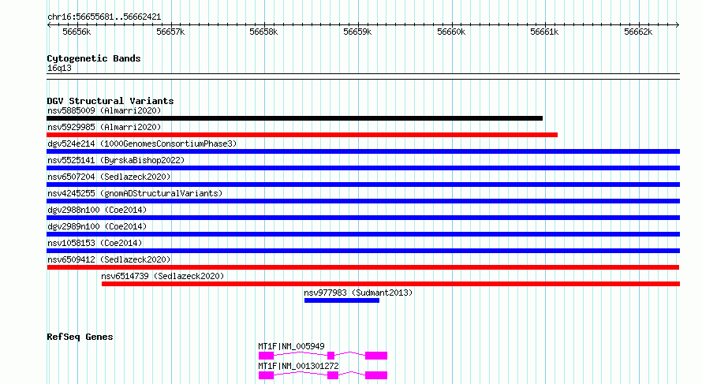Select last exon of MT1F NM_001301272 transcript
Screen dimensions: 702x384
coord(376,375)
